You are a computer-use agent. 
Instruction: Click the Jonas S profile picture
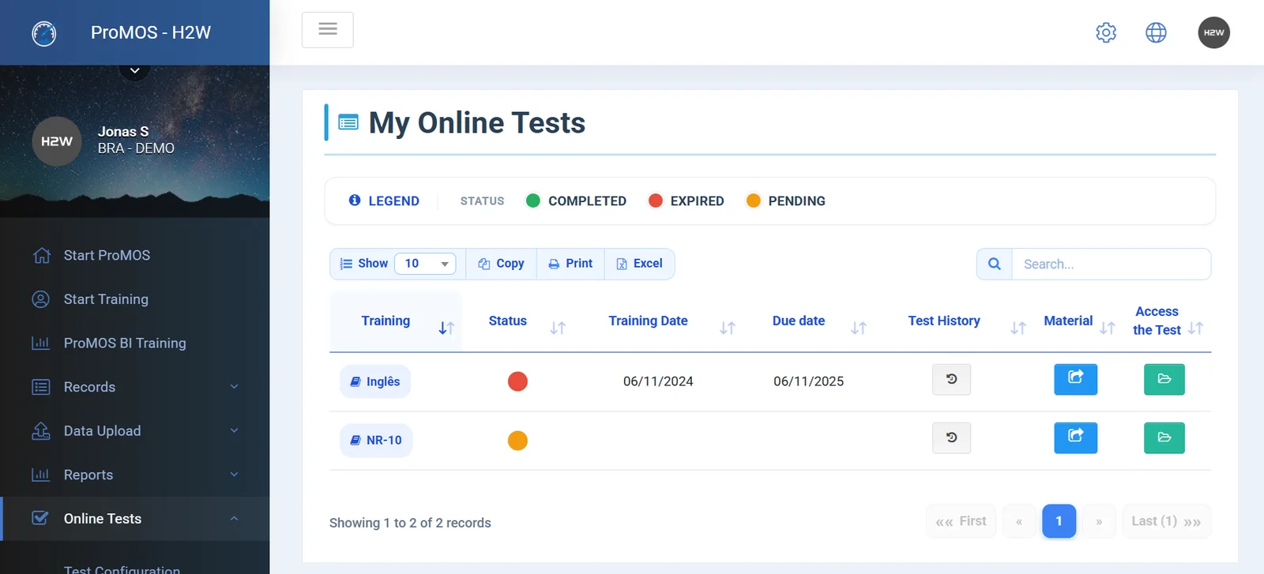[57, 141]
